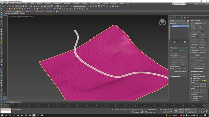
Task: Switch to the Utilities command panel tab
Action: [188, 18]
